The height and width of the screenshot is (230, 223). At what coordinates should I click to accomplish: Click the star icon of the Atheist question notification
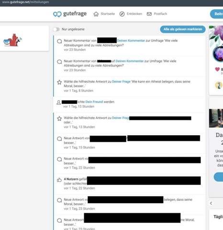point(59,82)
